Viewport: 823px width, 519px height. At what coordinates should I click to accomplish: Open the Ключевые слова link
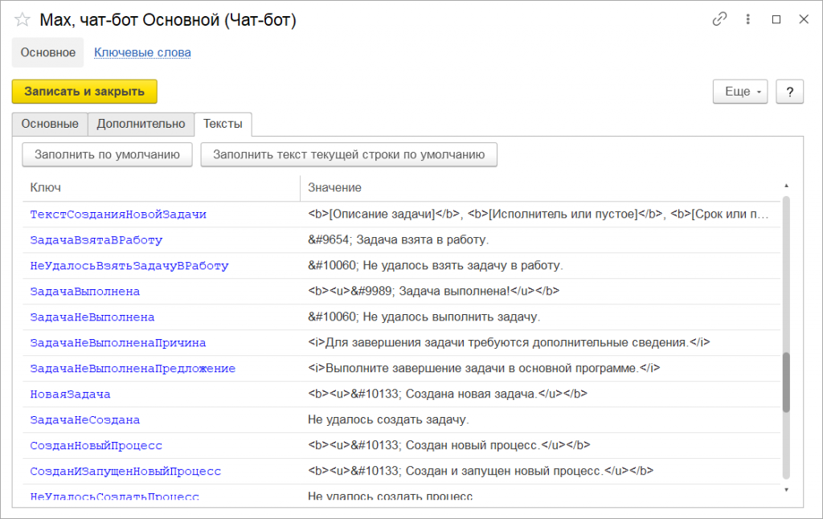(142, 53)
